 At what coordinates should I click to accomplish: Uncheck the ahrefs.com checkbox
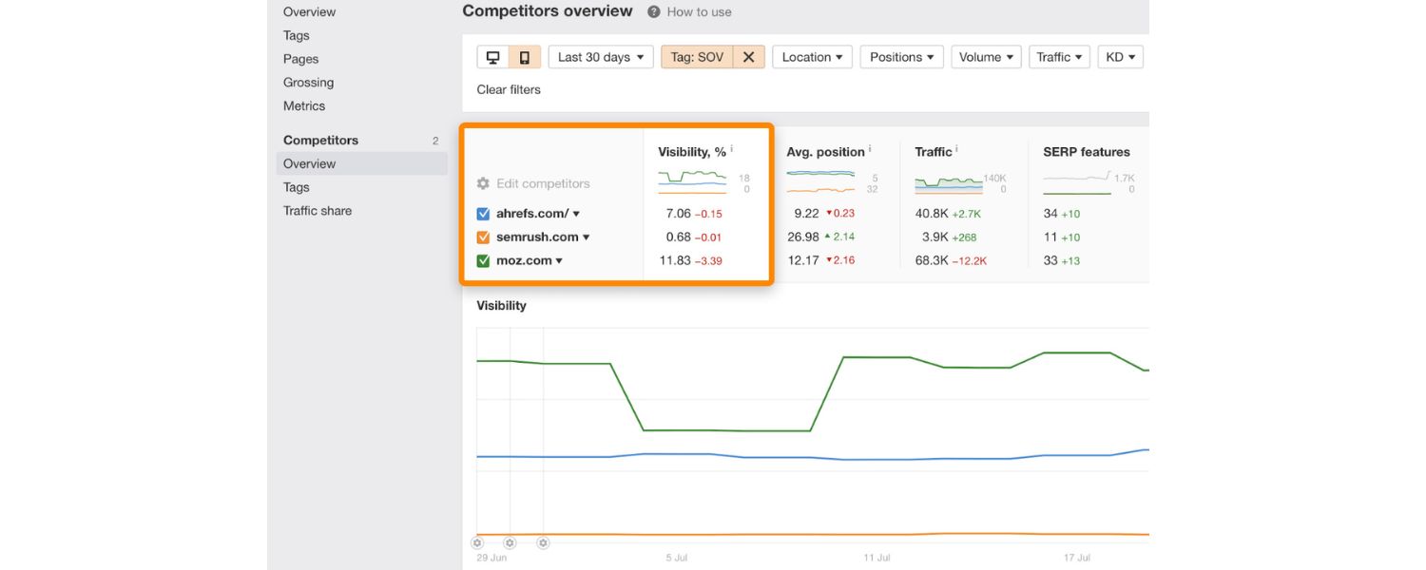(485, 213)
